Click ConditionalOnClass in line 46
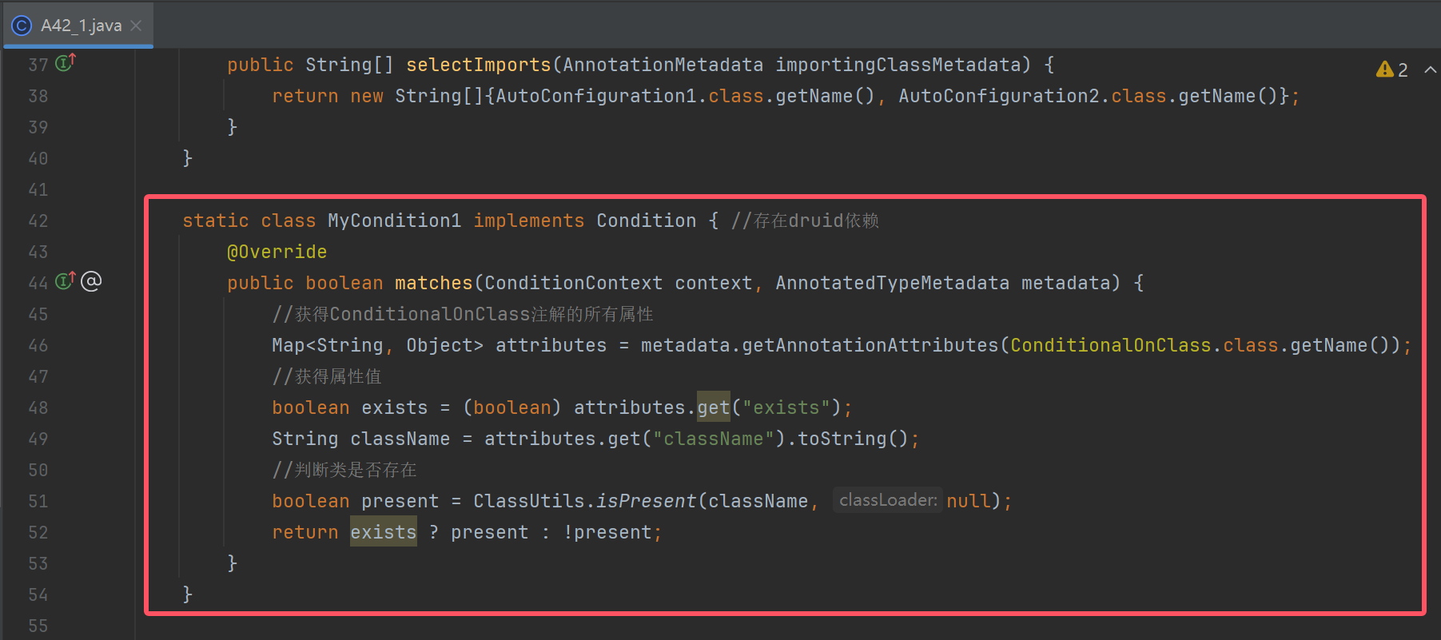The height and width of the screenshot is (640, 1441). [1111, 345]
